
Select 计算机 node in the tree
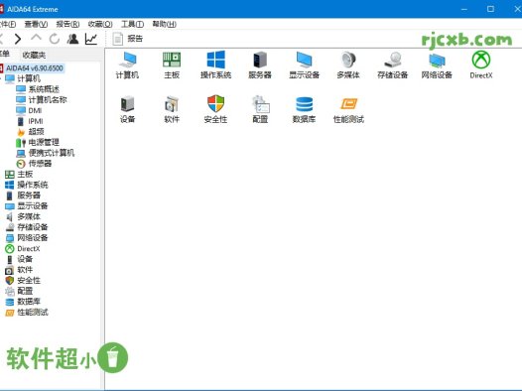pyautogui.click(x=23, y=78)
